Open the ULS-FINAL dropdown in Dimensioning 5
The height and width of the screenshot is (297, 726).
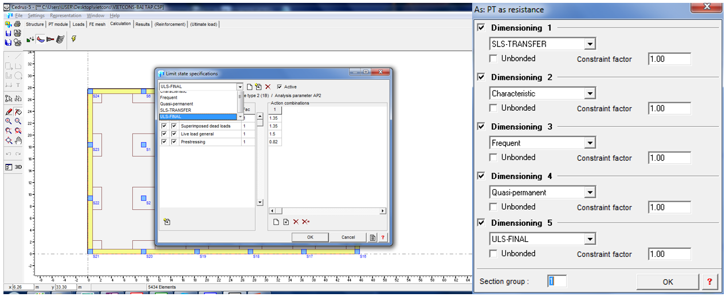point(590,239)
